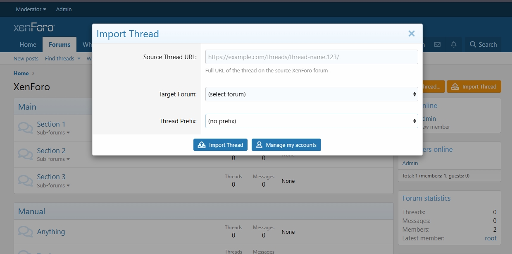Click the Section 1 forum bubble icon
This screenshot has width=512, height=254.
[26, 127]
